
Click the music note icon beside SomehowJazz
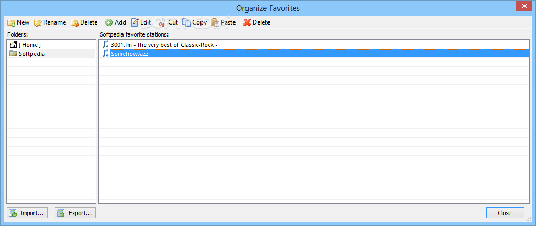(106, 54)
